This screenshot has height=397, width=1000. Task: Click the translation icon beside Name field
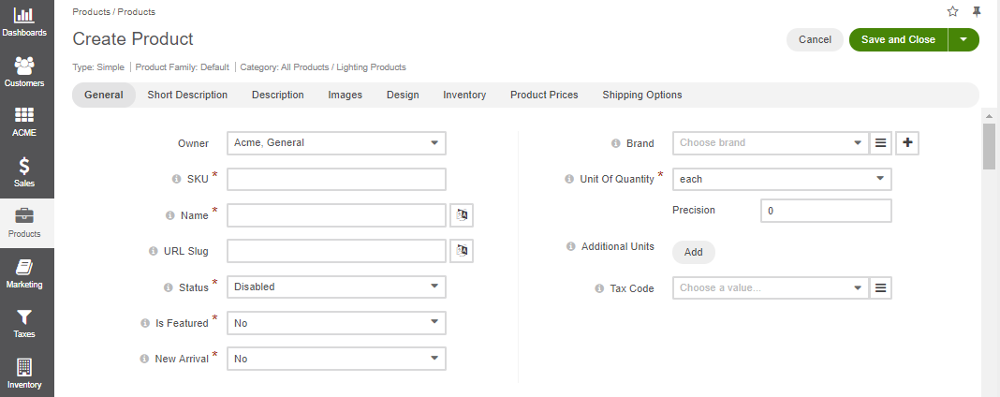(462, 215)
